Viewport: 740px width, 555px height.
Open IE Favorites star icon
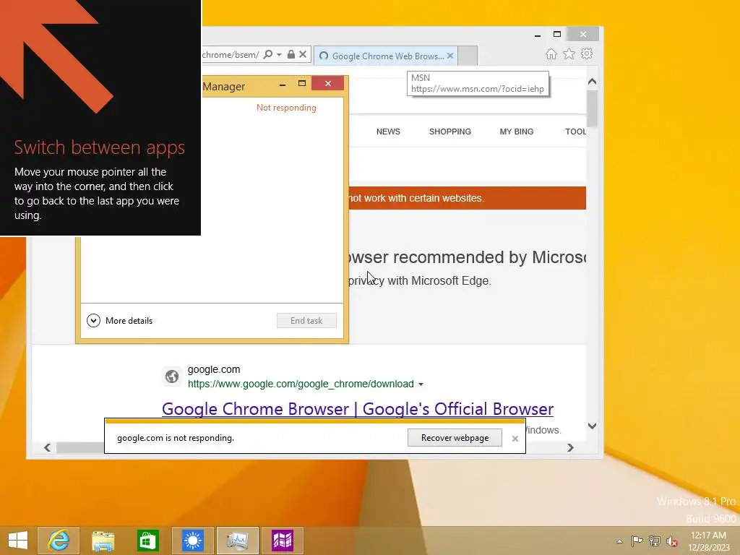pyautogui.click(x=569, y=53)
